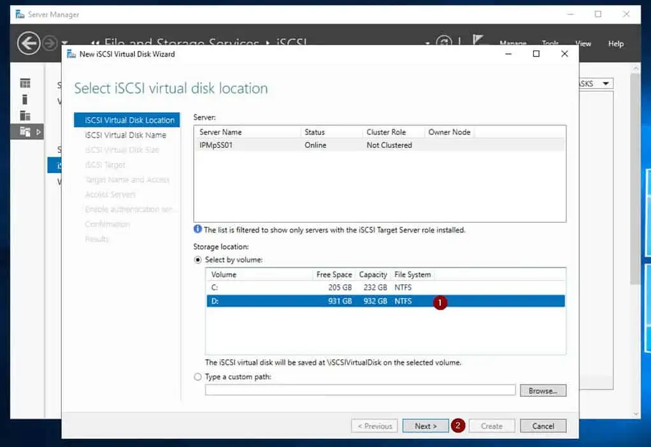This screenshot has height=447, width=651.
Task: Close the New iSCSI Virtual Disk Wizard
Action: [564, 54]
